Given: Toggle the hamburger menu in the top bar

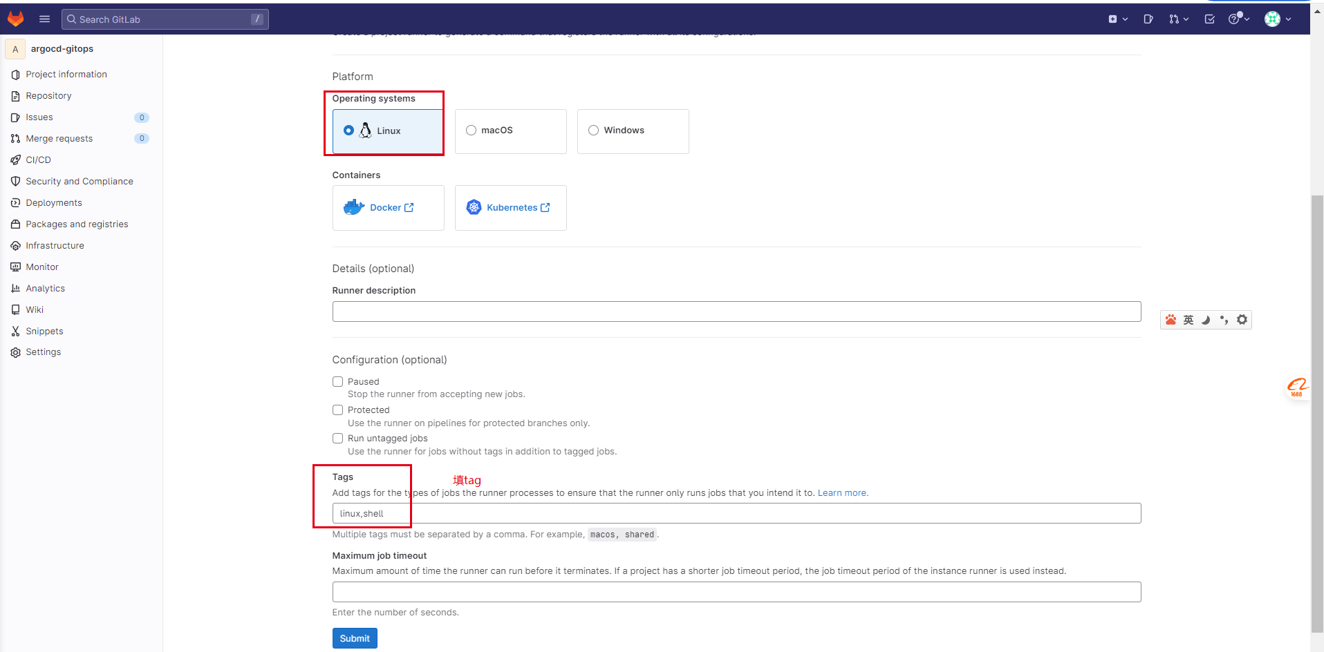Looking at the screenshot, I should click(45, 19).
